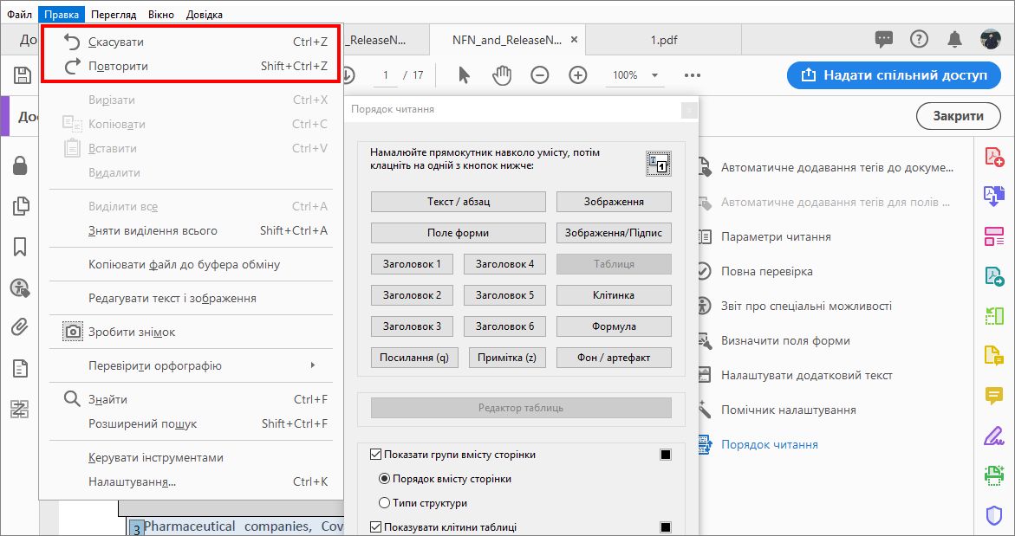Click the save (floppy disk) icon
Screen dimensions: 1015x536
click(23, 75)
